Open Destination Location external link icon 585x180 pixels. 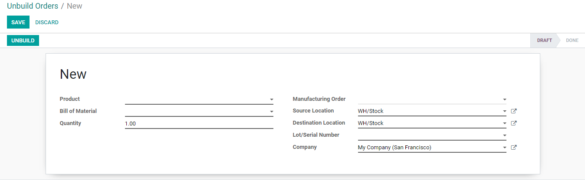pos(514,123)
